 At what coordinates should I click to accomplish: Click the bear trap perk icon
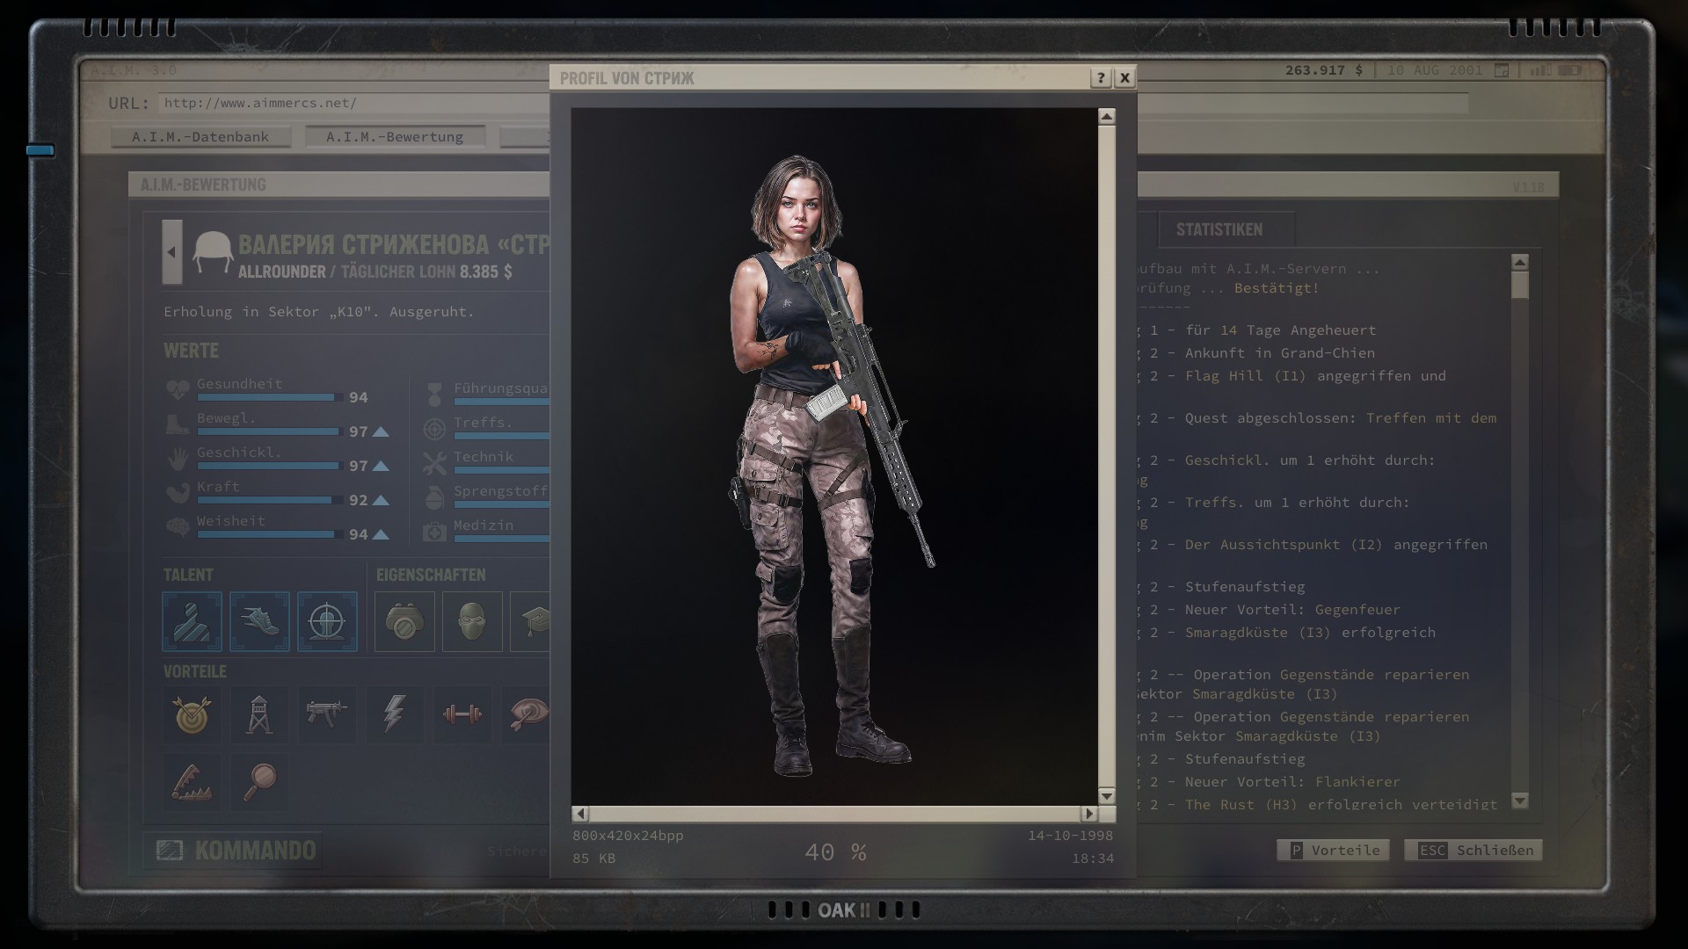(192, 781)
